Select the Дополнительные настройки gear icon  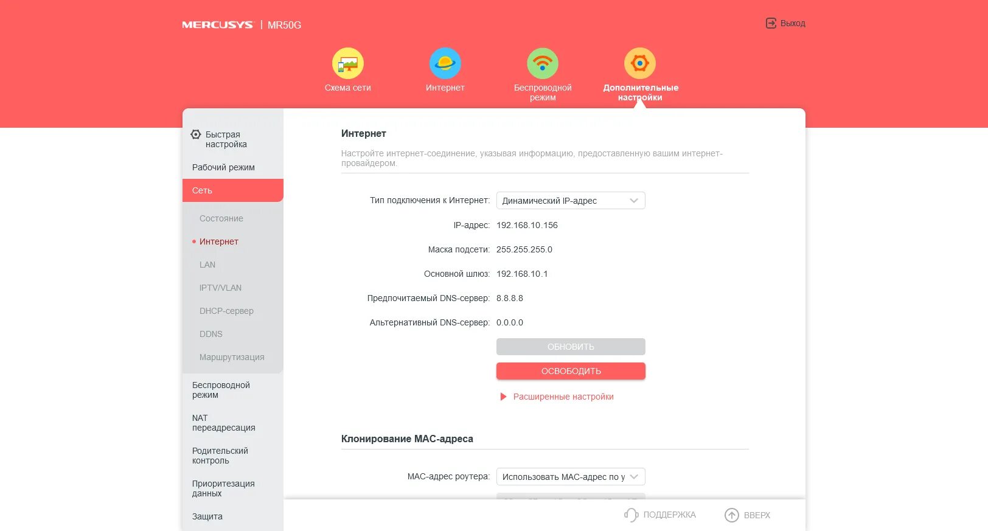click(x=640, y=63)
